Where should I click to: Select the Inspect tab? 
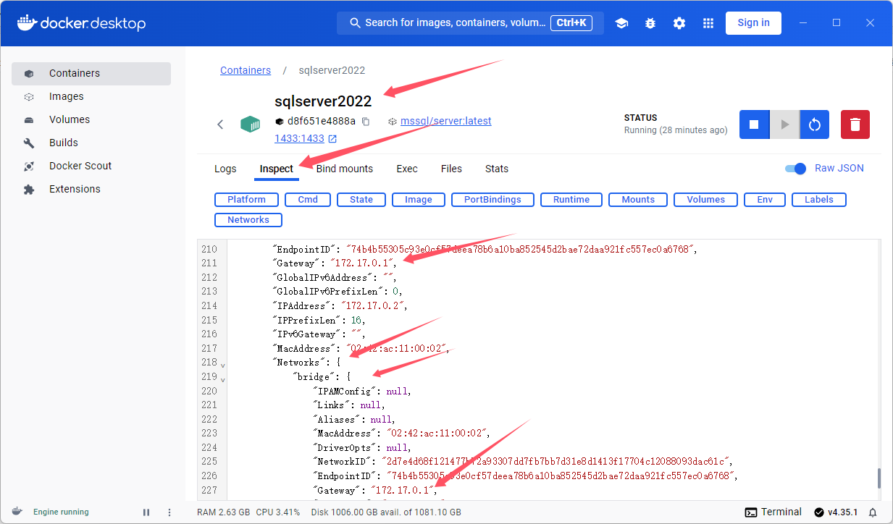point(277,169)
